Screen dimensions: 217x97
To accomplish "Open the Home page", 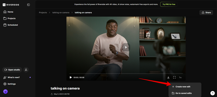I will pyautogui.click(x=8, y=12).
